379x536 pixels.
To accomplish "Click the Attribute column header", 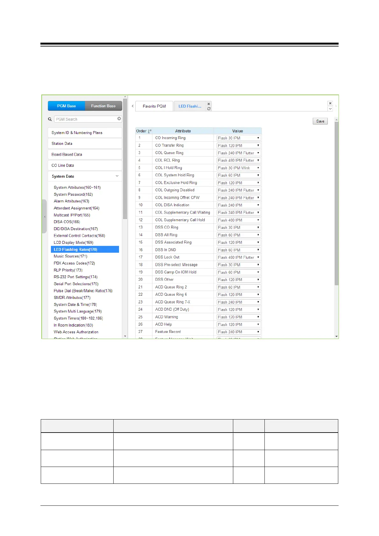I will point(183,131).
